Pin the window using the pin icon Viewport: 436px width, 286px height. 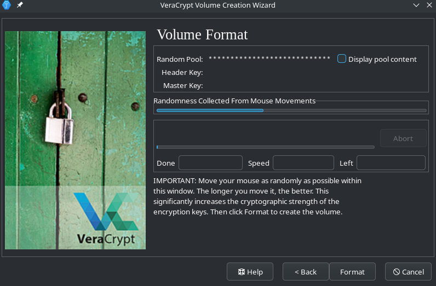(x=20, y=5)
